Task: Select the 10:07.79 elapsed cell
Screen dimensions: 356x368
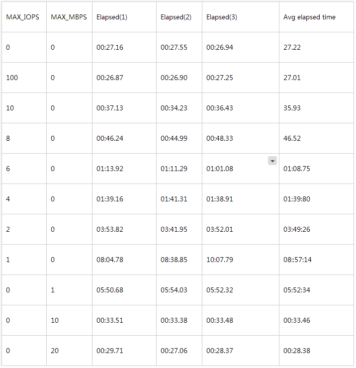Action: (220, 260)
